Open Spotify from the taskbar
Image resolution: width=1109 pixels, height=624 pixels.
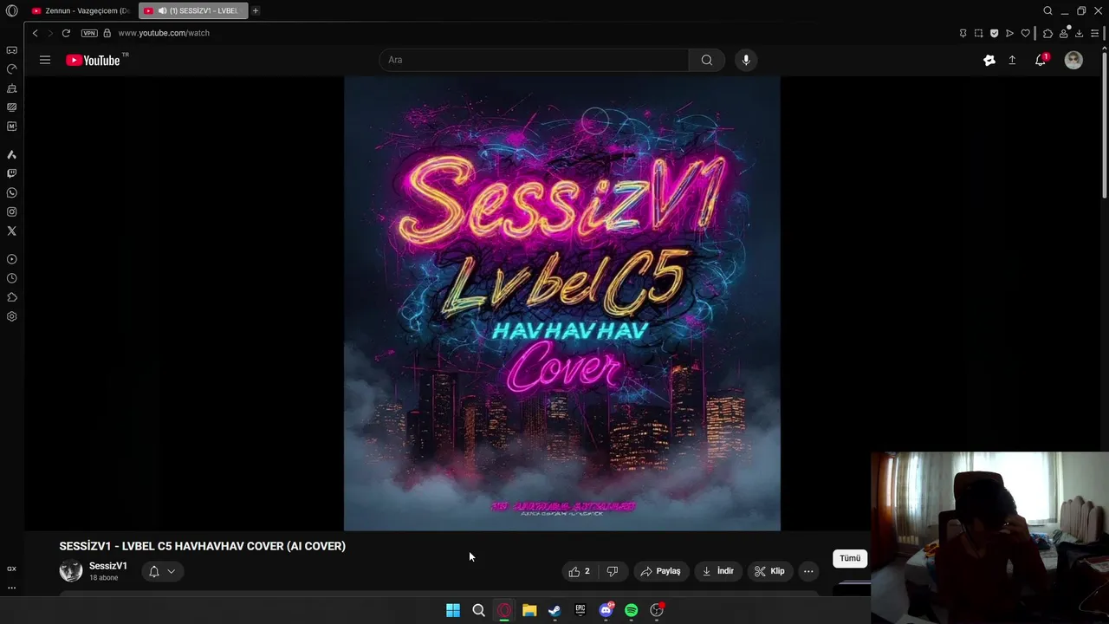click(x=632, y=610)
